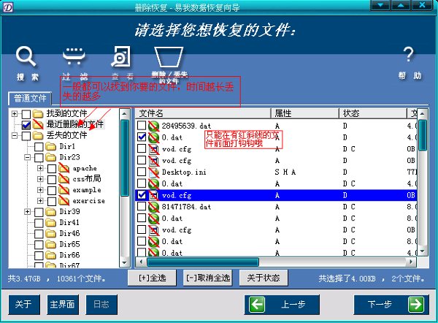Expand the 找到的文件 tree node

click(x=15, y=113)
